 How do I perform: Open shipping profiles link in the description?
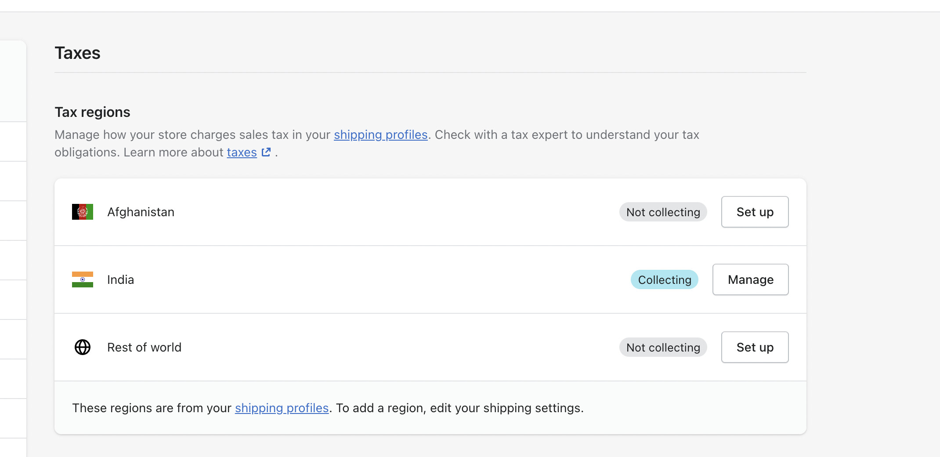pos(380,134)
